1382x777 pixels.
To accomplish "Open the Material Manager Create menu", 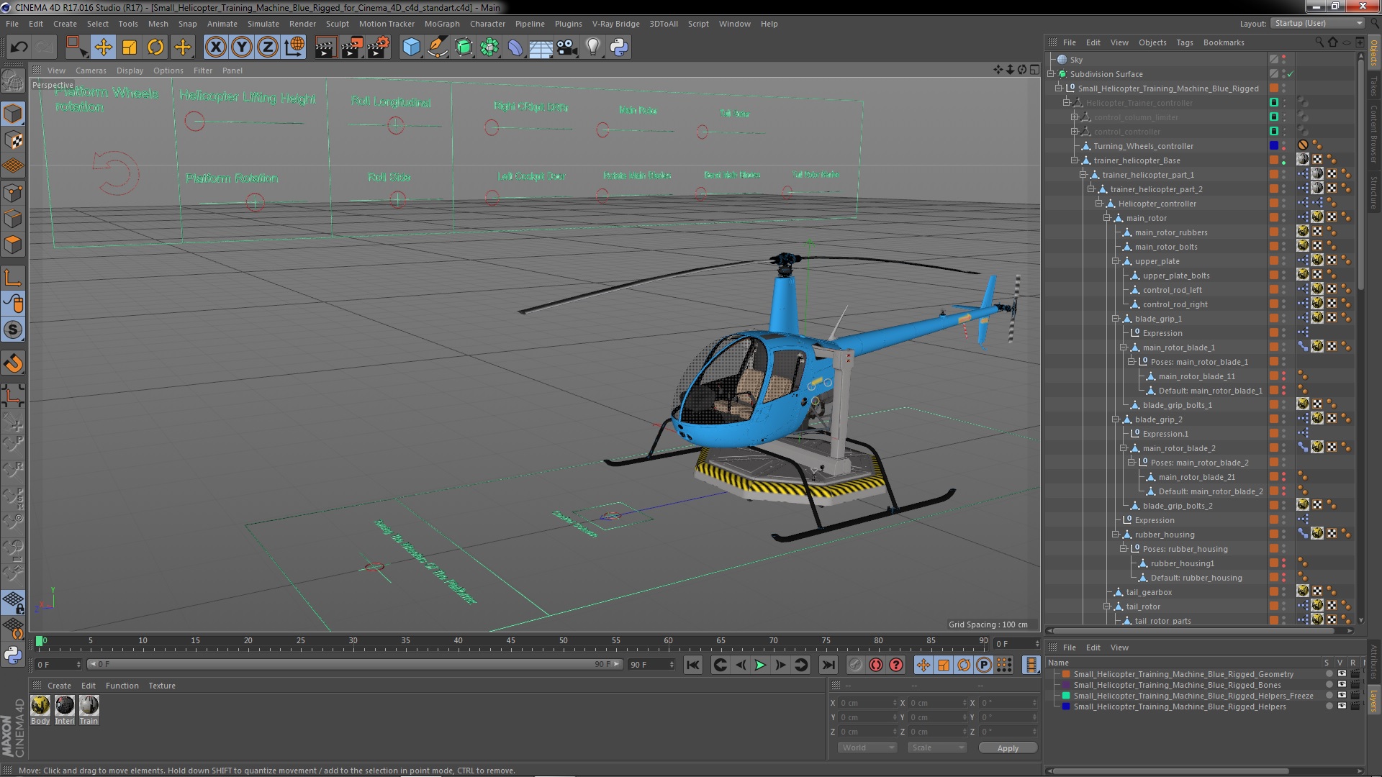I will click(59, 686).
